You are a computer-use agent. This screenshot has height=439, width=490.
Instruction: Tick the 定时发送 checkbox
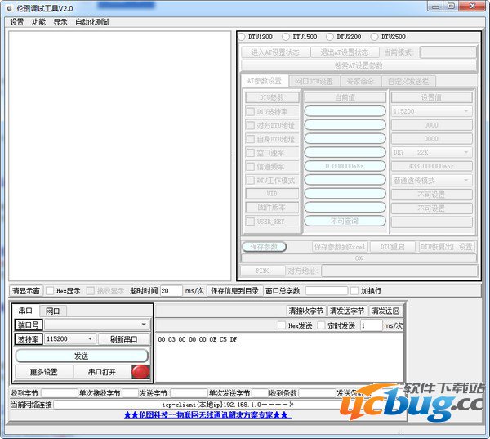click(322, 325)
